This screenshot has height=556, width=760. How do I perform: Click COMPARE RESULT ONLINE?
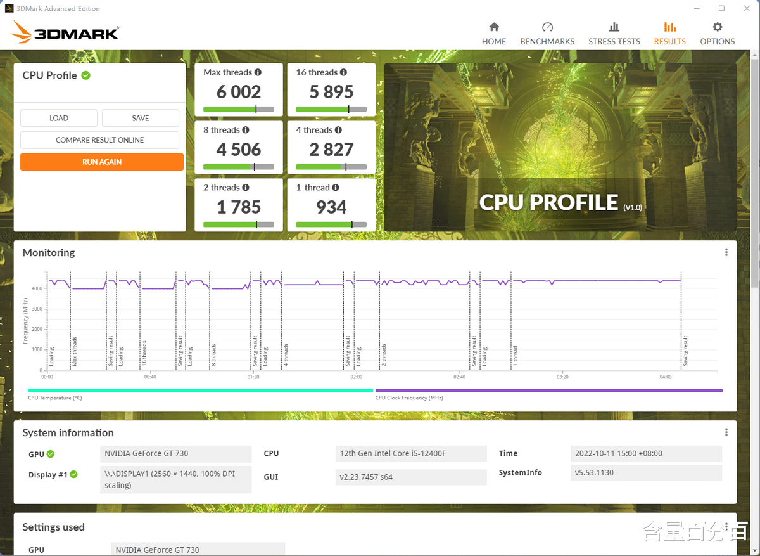pos(99,139)
